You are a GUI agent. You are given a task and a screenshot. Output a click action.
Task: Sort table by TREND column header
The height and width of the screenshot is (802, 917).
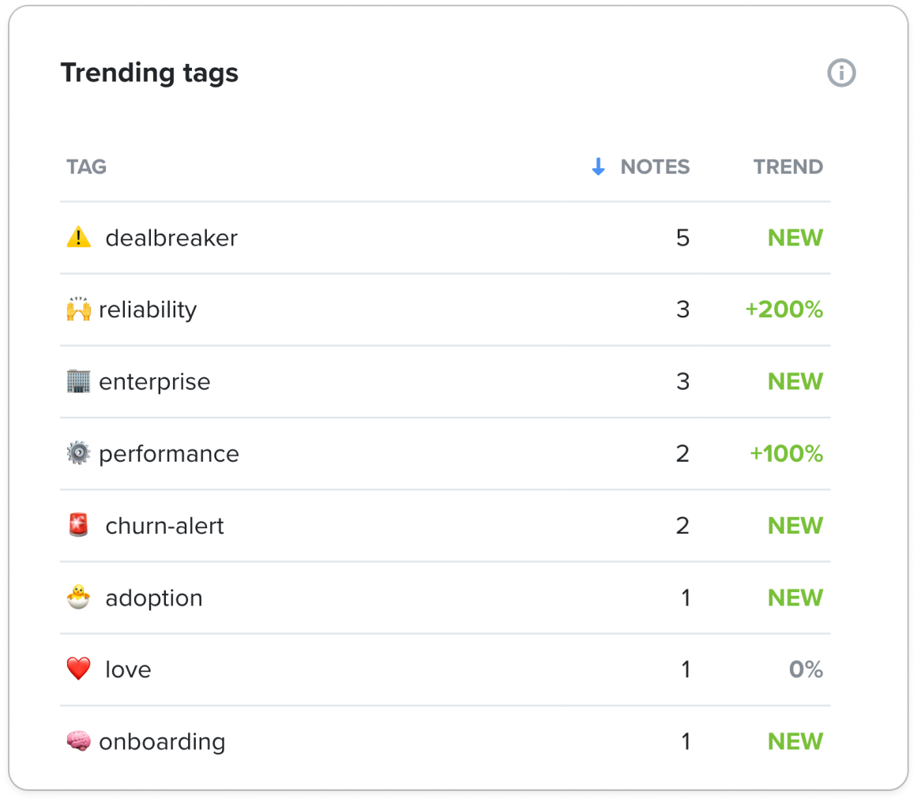pyautogui.click(x=787, y=167)
